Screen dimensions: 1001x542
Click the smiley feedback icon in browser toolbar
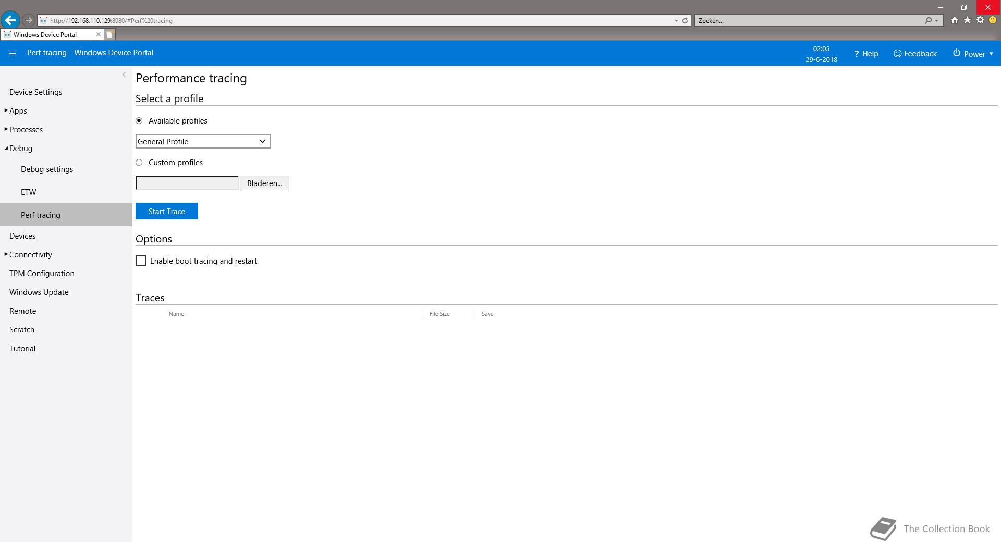tap(993, 20)
